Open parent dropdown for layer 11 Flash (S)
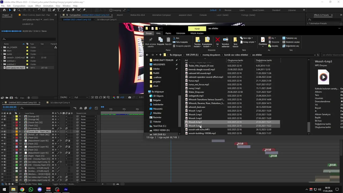The image size is (343, 193). click(88, 138)
